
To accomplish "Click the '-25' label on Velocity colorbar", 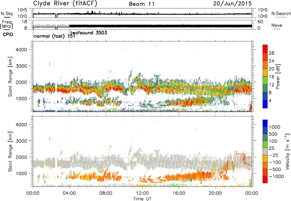I will (273, 155).
